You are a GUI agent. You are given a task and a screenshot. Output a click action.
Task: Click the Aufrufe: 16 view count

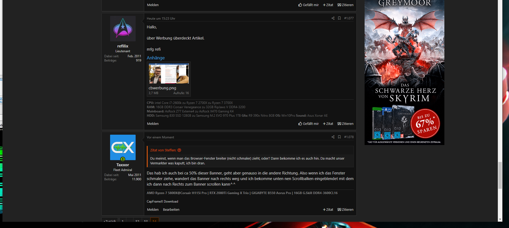[x=181, y=93]
